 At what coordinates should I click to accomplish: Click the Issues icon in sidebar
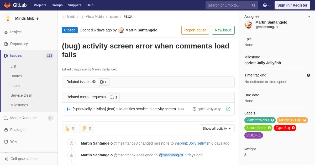pos(6,56)
